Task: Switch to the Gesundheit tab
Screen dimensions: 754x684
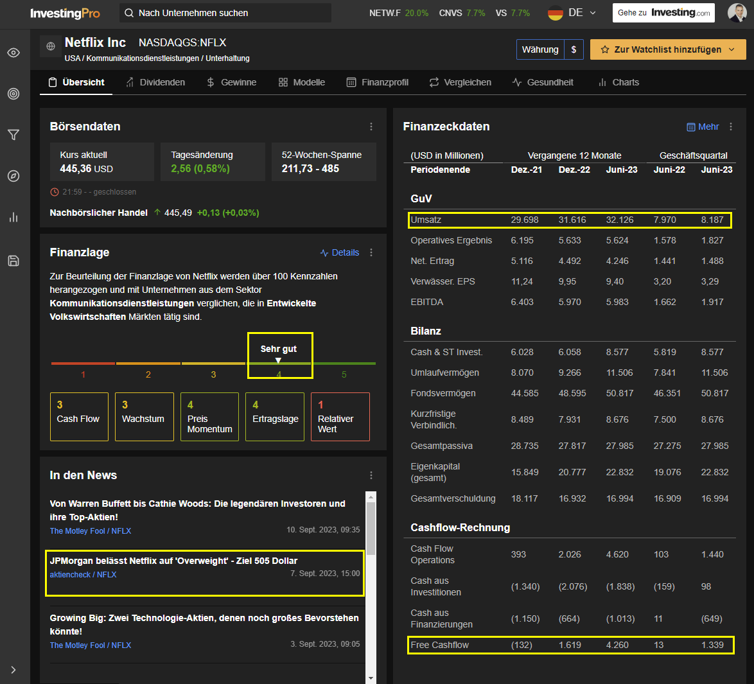Action: (543, 82)
